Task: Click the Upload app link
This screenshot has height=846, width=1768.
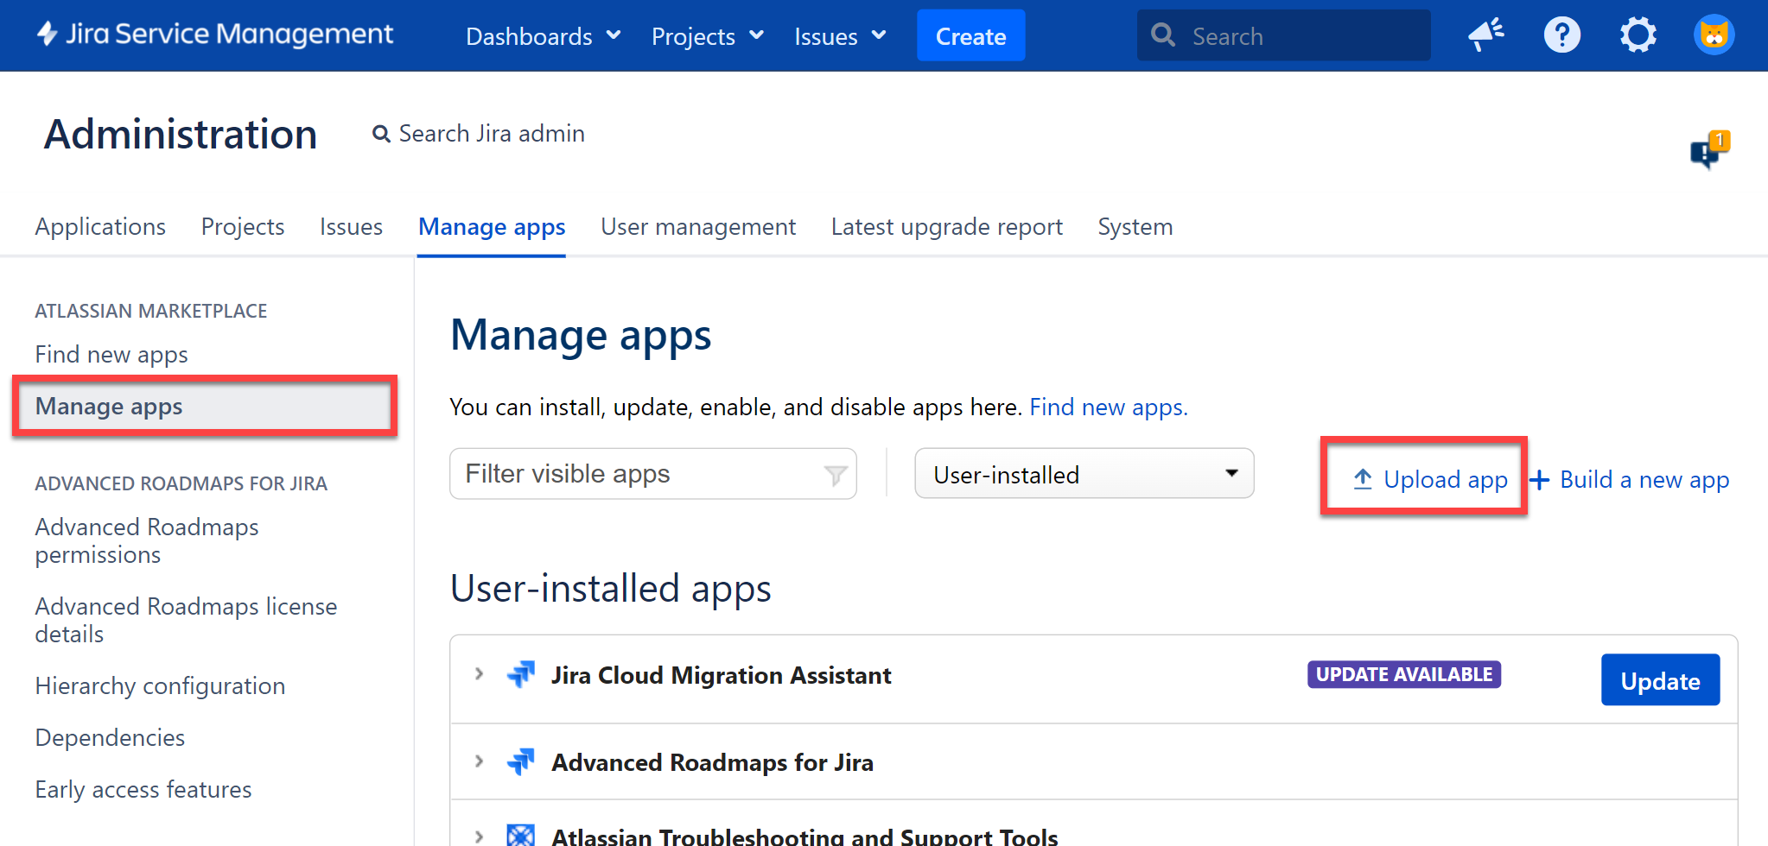Action: click(1430, 479)
